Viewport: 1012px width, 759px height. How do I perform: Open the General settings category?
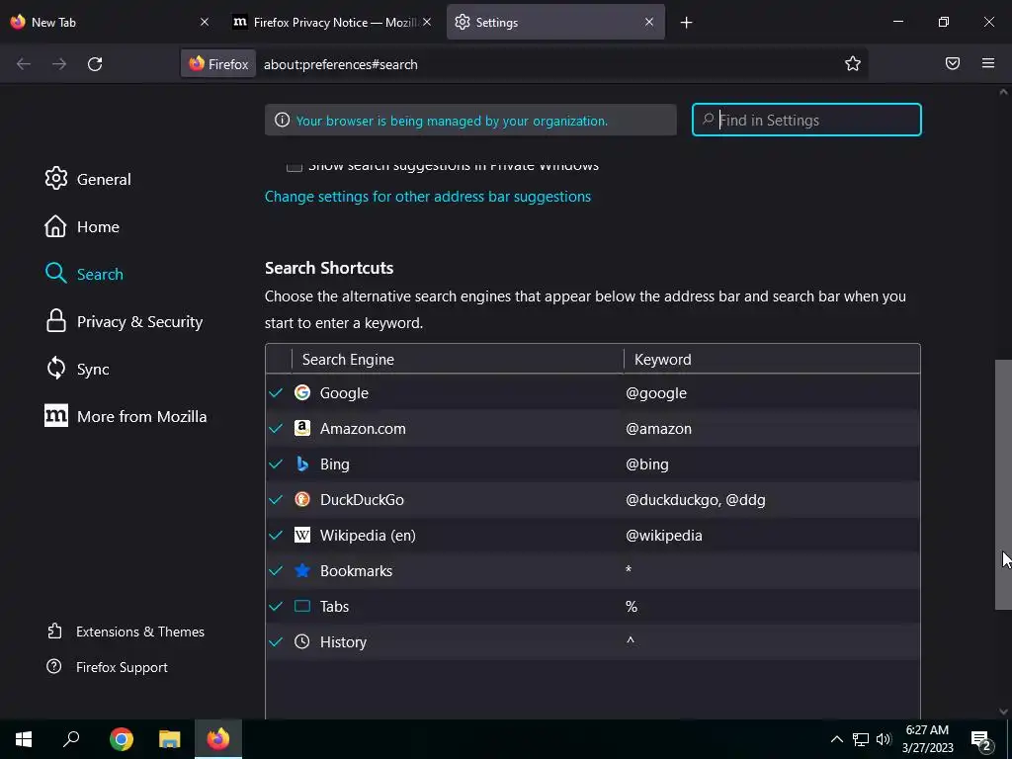point(88,179)
